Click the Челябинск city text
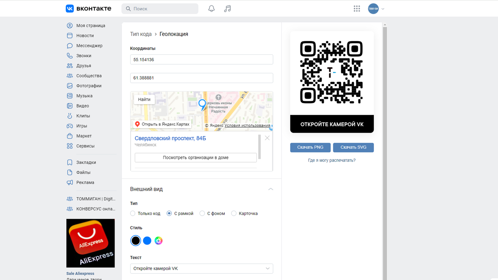The width and height of the screenshot is (498, 280). [146, 145]
